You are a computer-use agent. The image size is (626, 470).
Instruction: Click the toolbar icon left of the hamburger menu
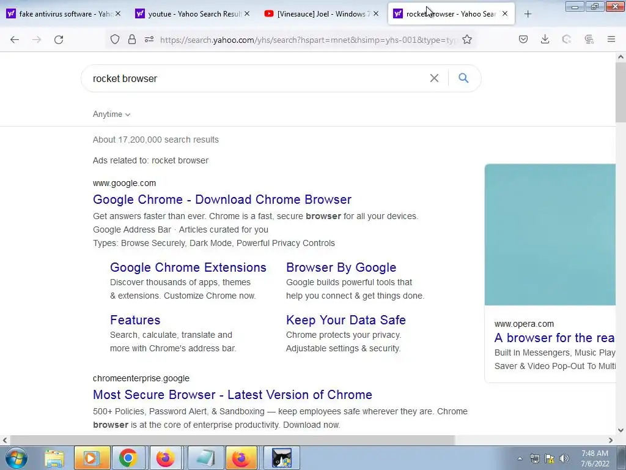(x=589, y=39)
